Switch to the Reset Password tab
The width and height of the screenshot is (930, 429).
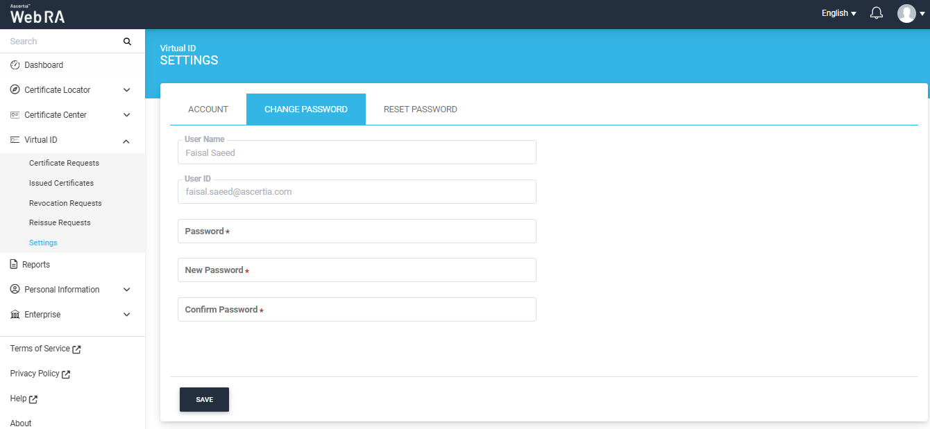[x=421, y=110]
